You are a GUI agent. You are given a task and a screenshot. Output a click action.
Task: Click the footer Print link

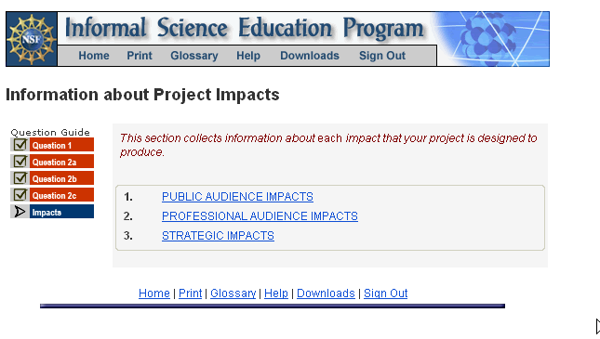click(190, 293)
